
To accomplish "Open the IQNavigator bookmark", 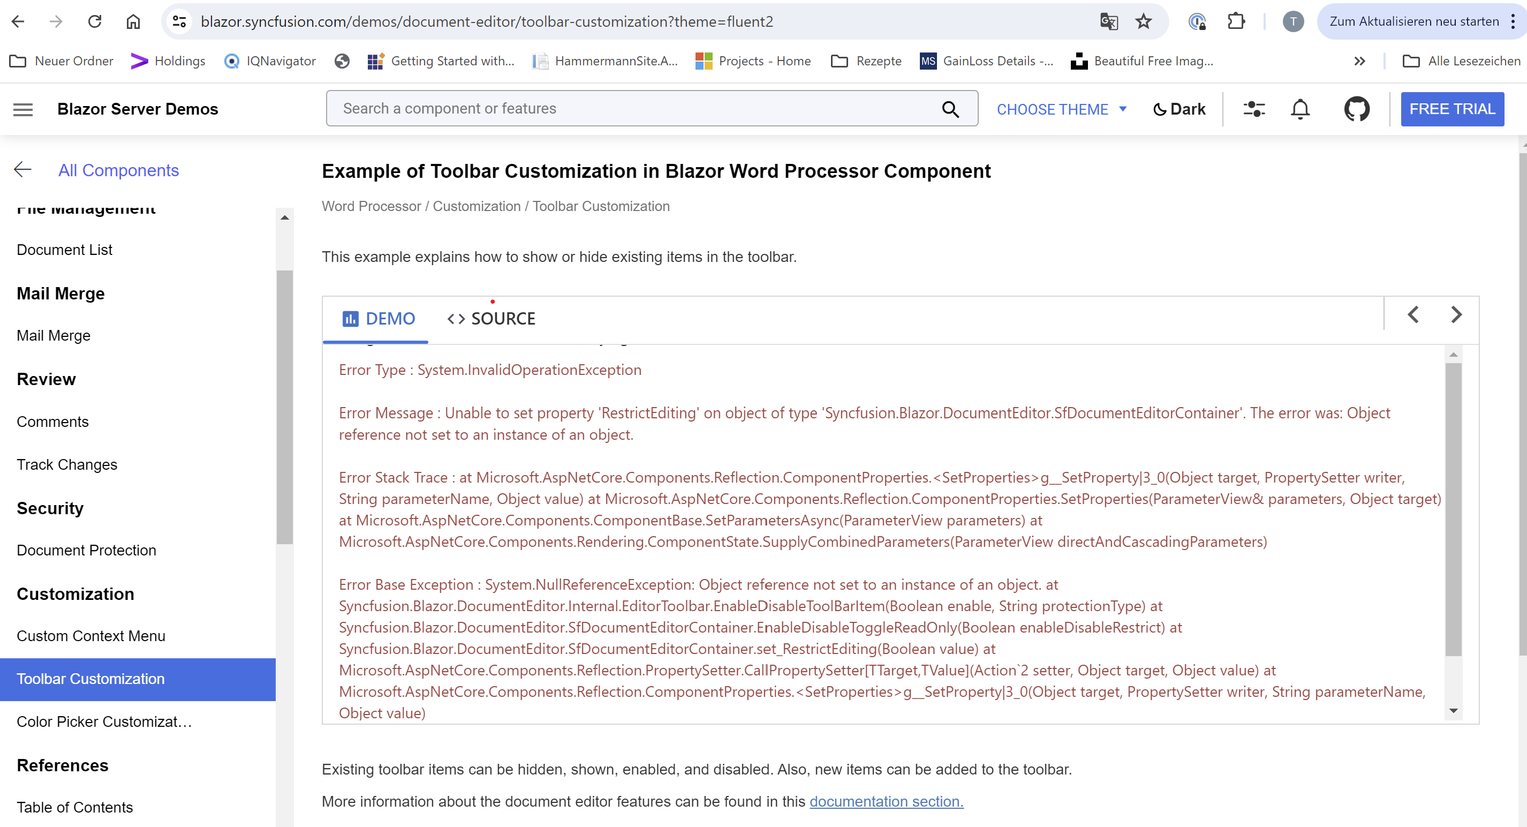I will [270, 61].
